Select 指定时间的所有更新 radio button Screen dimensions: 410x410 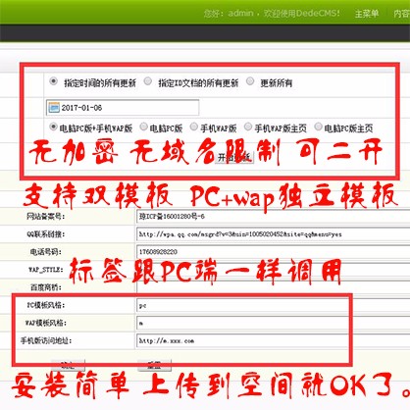tap(53, 81)
